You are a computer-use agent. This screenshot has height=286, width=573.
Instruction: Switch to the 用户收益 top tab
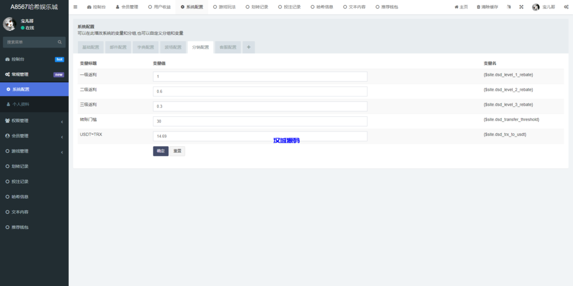tap(159, 7)
